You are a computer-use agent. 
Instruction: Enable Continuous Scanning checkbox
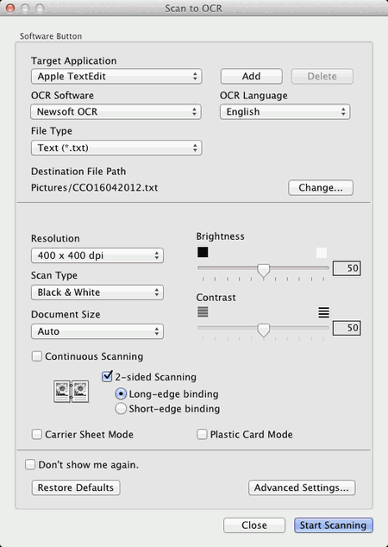pos(36,356)
